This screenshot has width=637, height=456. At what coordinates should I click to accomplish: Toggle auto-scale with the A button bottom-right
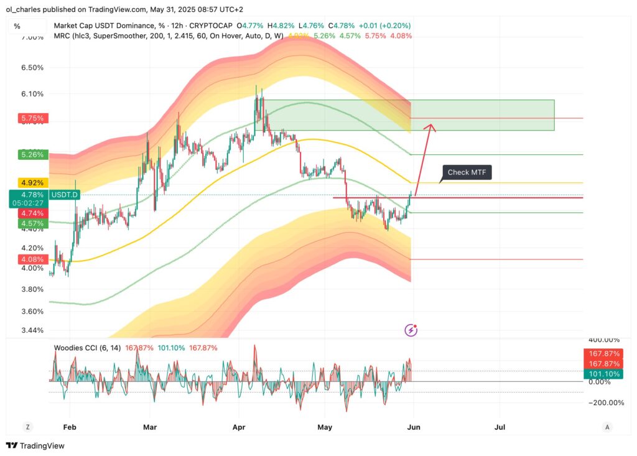[x=607, y=427]
